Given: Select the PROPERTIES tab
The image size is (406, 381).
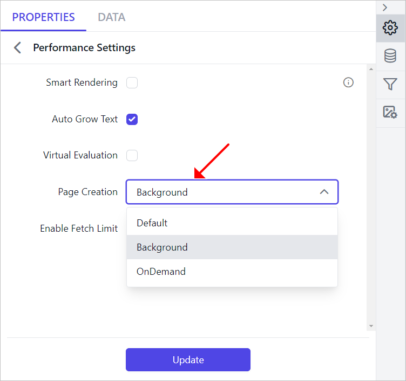Looking at the screenshot, I should (44, 17).
